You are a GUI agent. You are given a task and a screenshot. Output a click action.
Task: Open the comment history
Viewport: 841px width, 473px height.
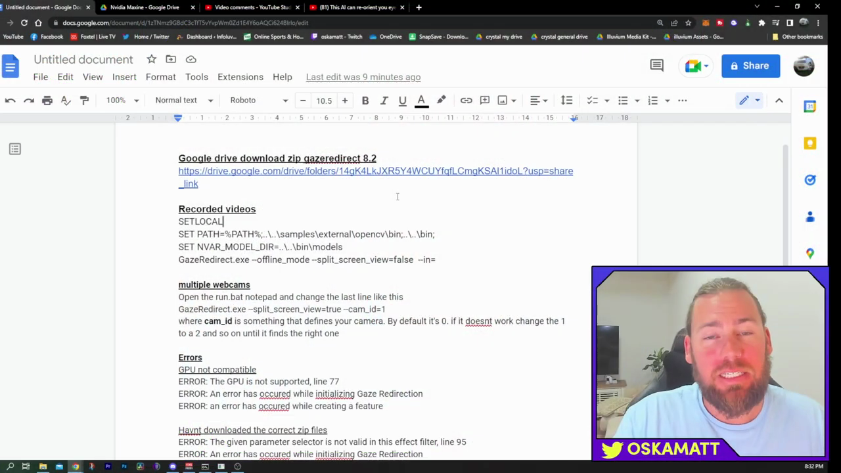coord(656,65)
